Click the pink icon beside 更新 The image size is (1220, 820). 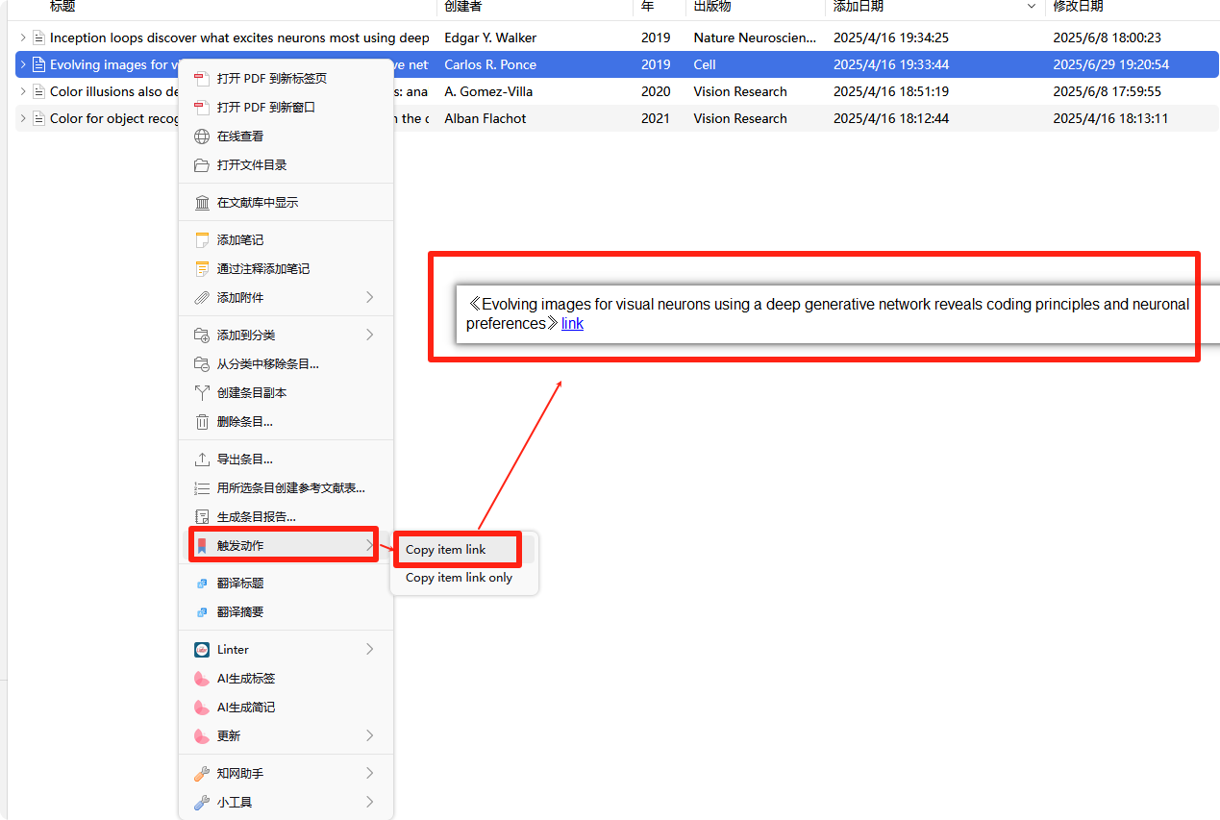pyautogui.click(x=202, y=736)
